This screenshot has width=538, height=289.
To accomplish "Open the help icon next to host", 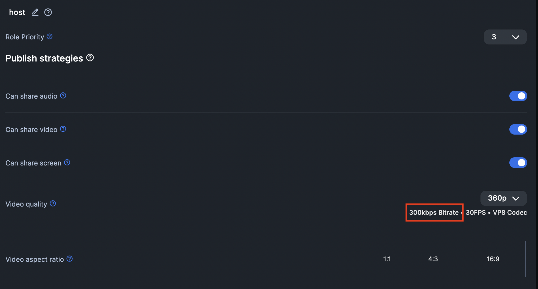I will coord(48,12).
